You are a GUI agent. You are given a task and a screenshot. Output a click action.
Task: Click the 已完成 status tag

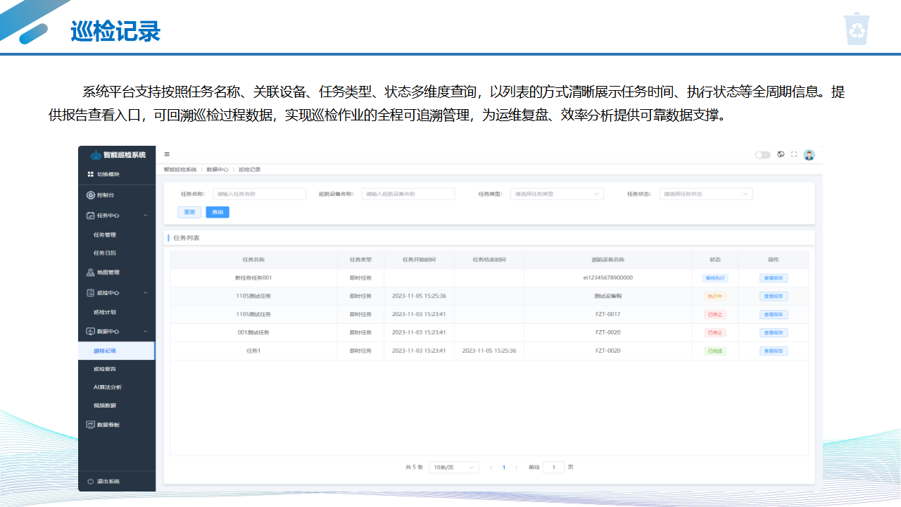pos(714,351)
